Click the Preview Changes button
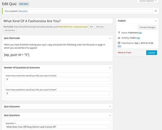Image resolution: width=162 pixels, height=130 pixels. point(147,27)
